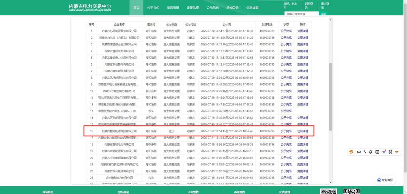Screen dimensions: 407x194
Task: Open the 公示信息 menu item
Action: point(213,8)
